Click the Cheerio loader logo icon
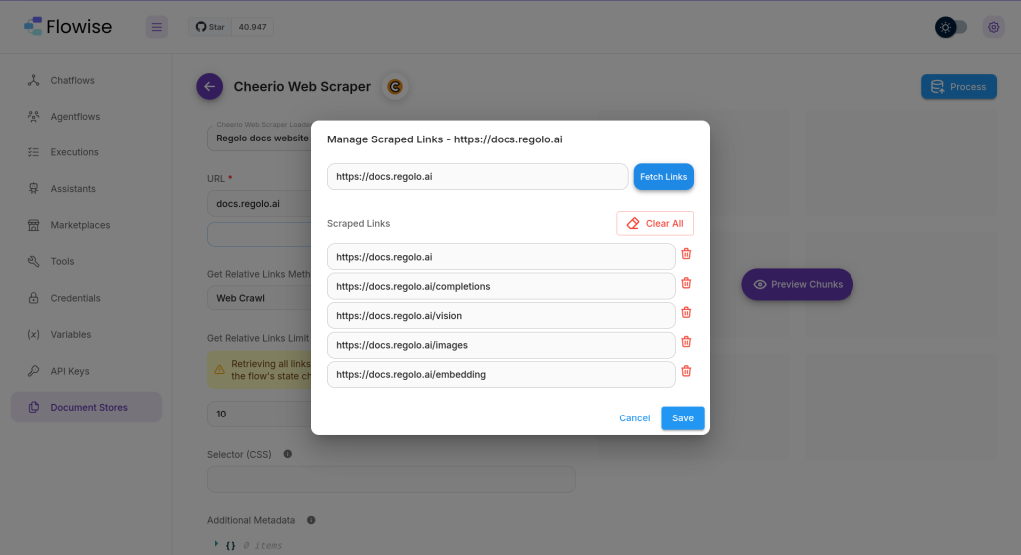Screen dimensions: 1021x555 pyautogui.click(x=395, y=86)
